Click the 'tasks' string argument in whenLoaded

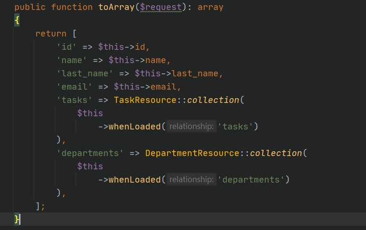click(x=235, y=127)
